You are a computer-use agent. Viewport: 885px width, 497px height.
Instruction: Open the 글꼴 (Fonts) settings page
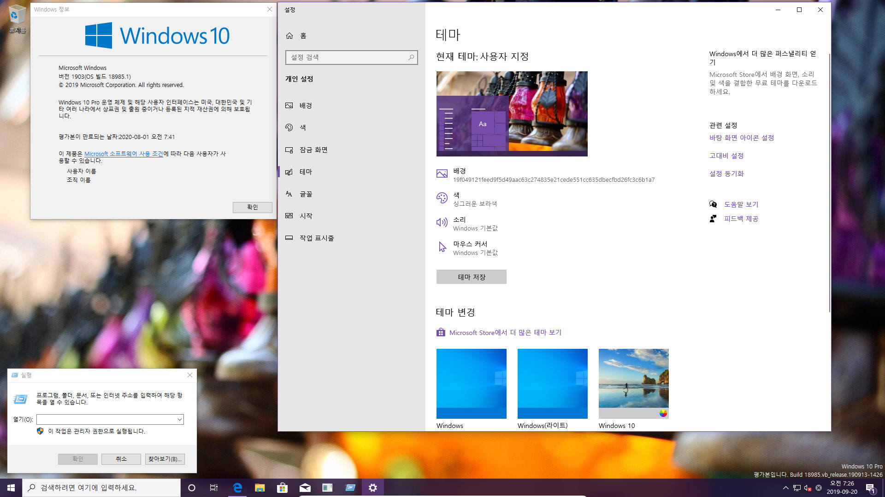pos(306,194)
